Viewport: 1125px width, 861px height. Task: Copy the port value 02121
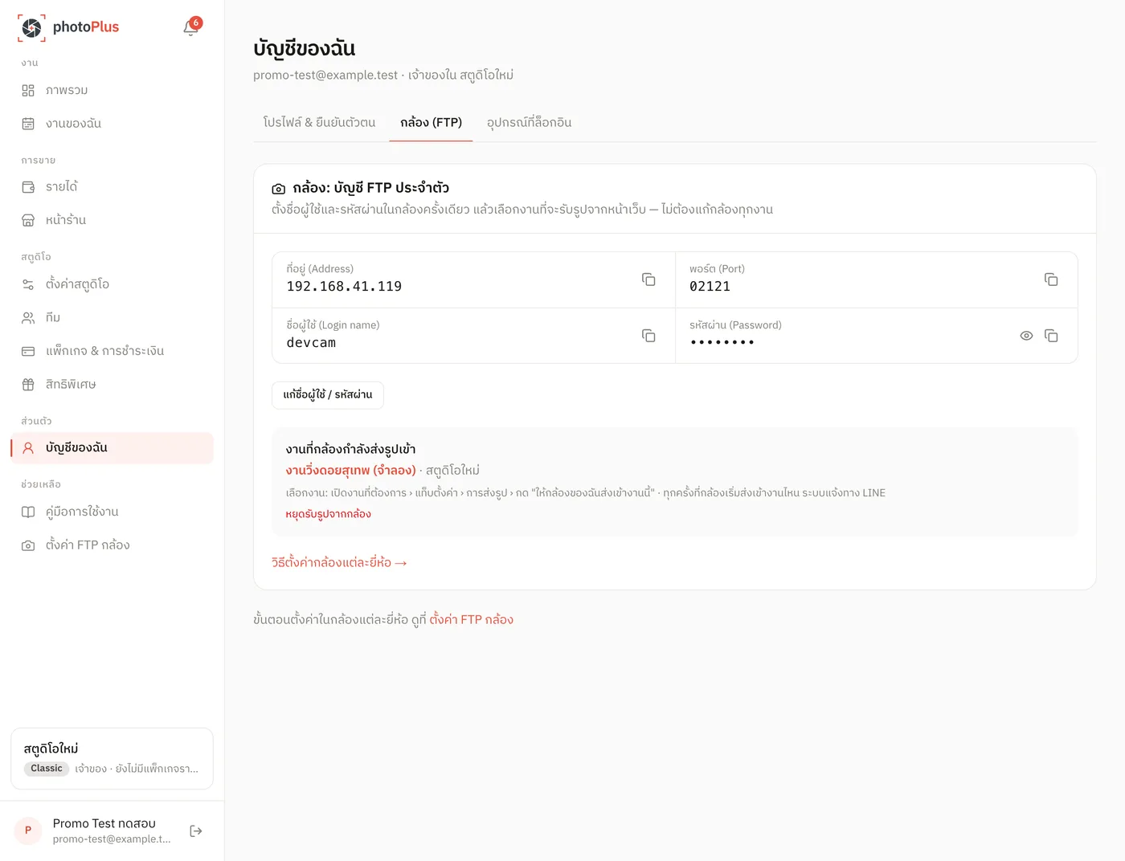(1051, 280)
